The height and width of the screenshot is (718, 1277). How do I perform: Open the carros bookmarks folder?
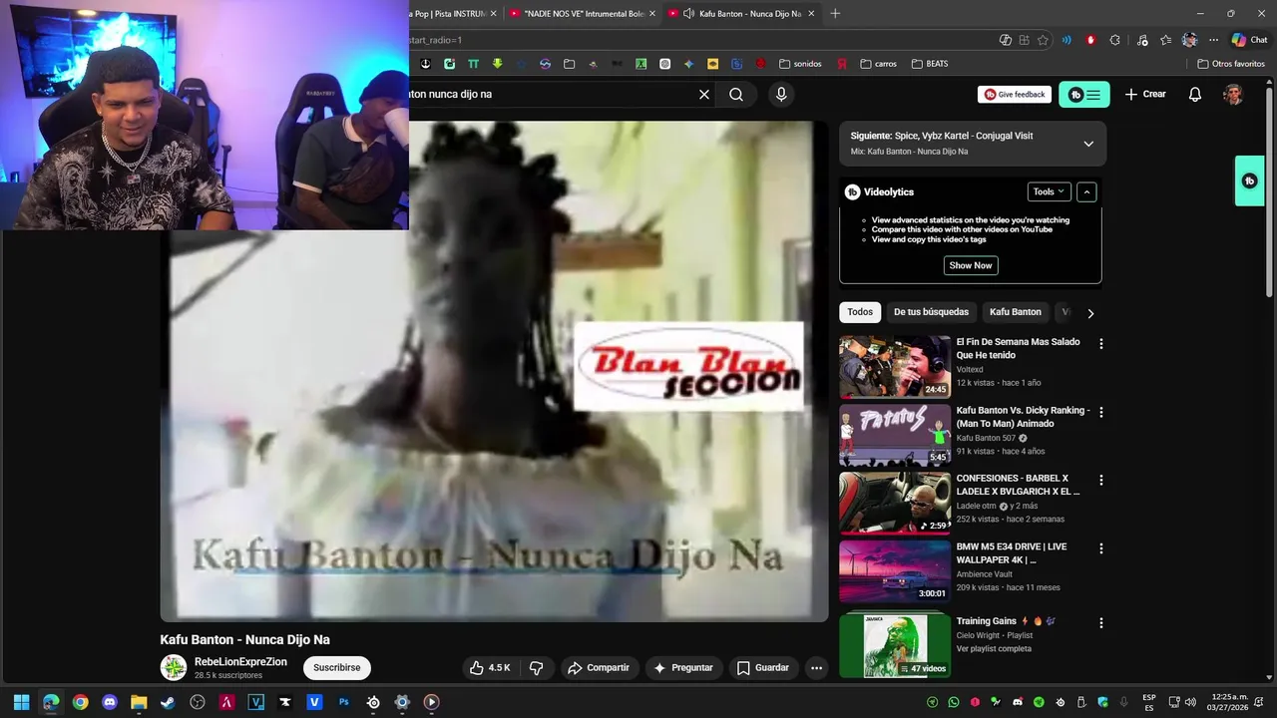pyautogui.click(x=878, y=64)
